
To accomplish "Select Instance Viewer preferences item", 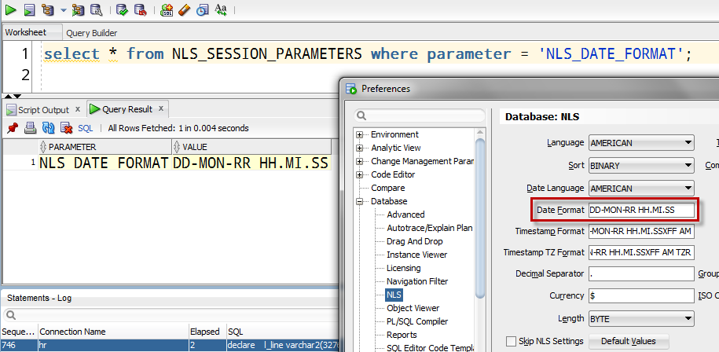I will (416, 255).
